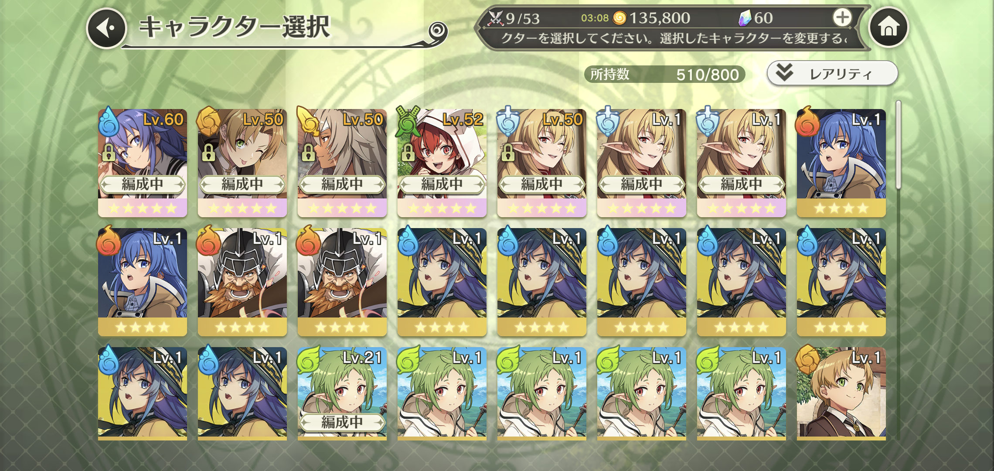The width and height of the screenshot is (994, 471).
Task: Go to the home screen icon
Action: pos(888,27)
